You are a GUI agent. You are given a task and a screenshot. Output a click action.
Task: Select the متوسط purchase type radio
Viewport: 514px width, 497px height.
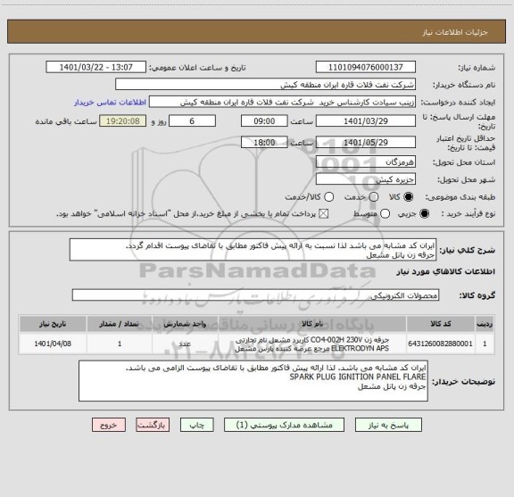[385, 214]
